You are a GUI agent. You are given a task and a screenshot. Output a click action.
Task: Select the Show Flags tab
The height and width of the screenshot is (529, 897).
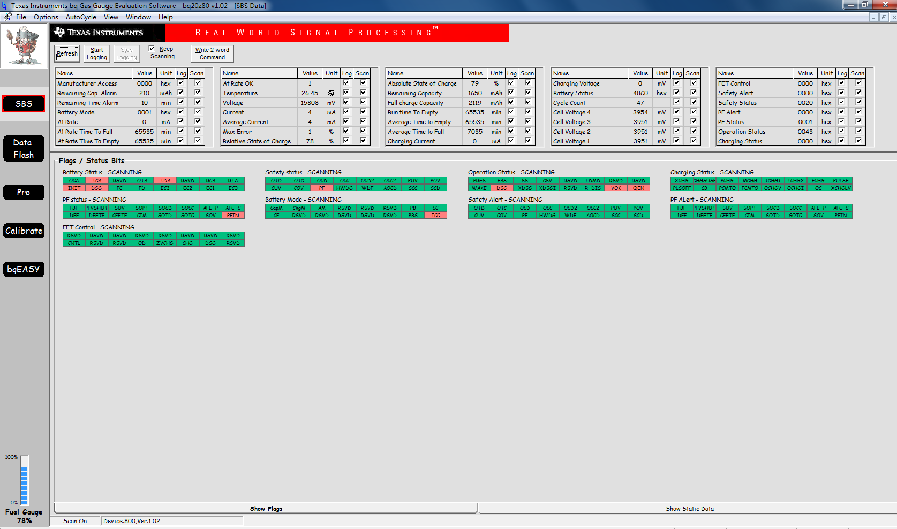266,508
